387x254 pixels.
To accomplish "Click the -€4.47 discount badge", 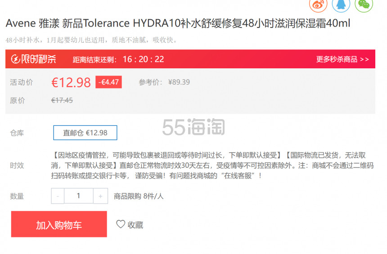I will point(108,82).
